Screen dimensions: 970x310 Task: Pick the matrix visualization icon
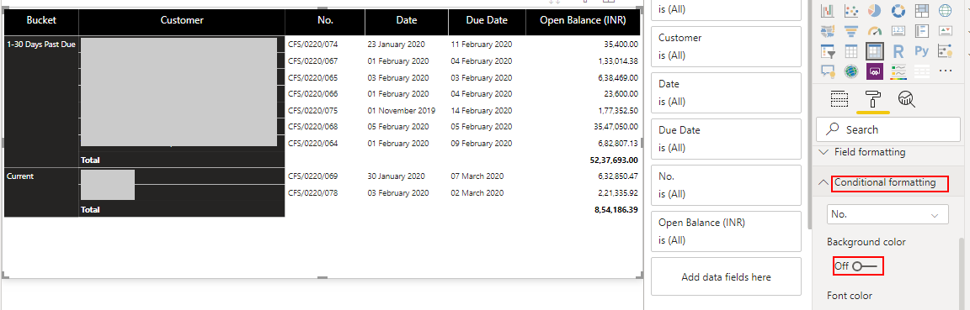click(x=874, y=51)
